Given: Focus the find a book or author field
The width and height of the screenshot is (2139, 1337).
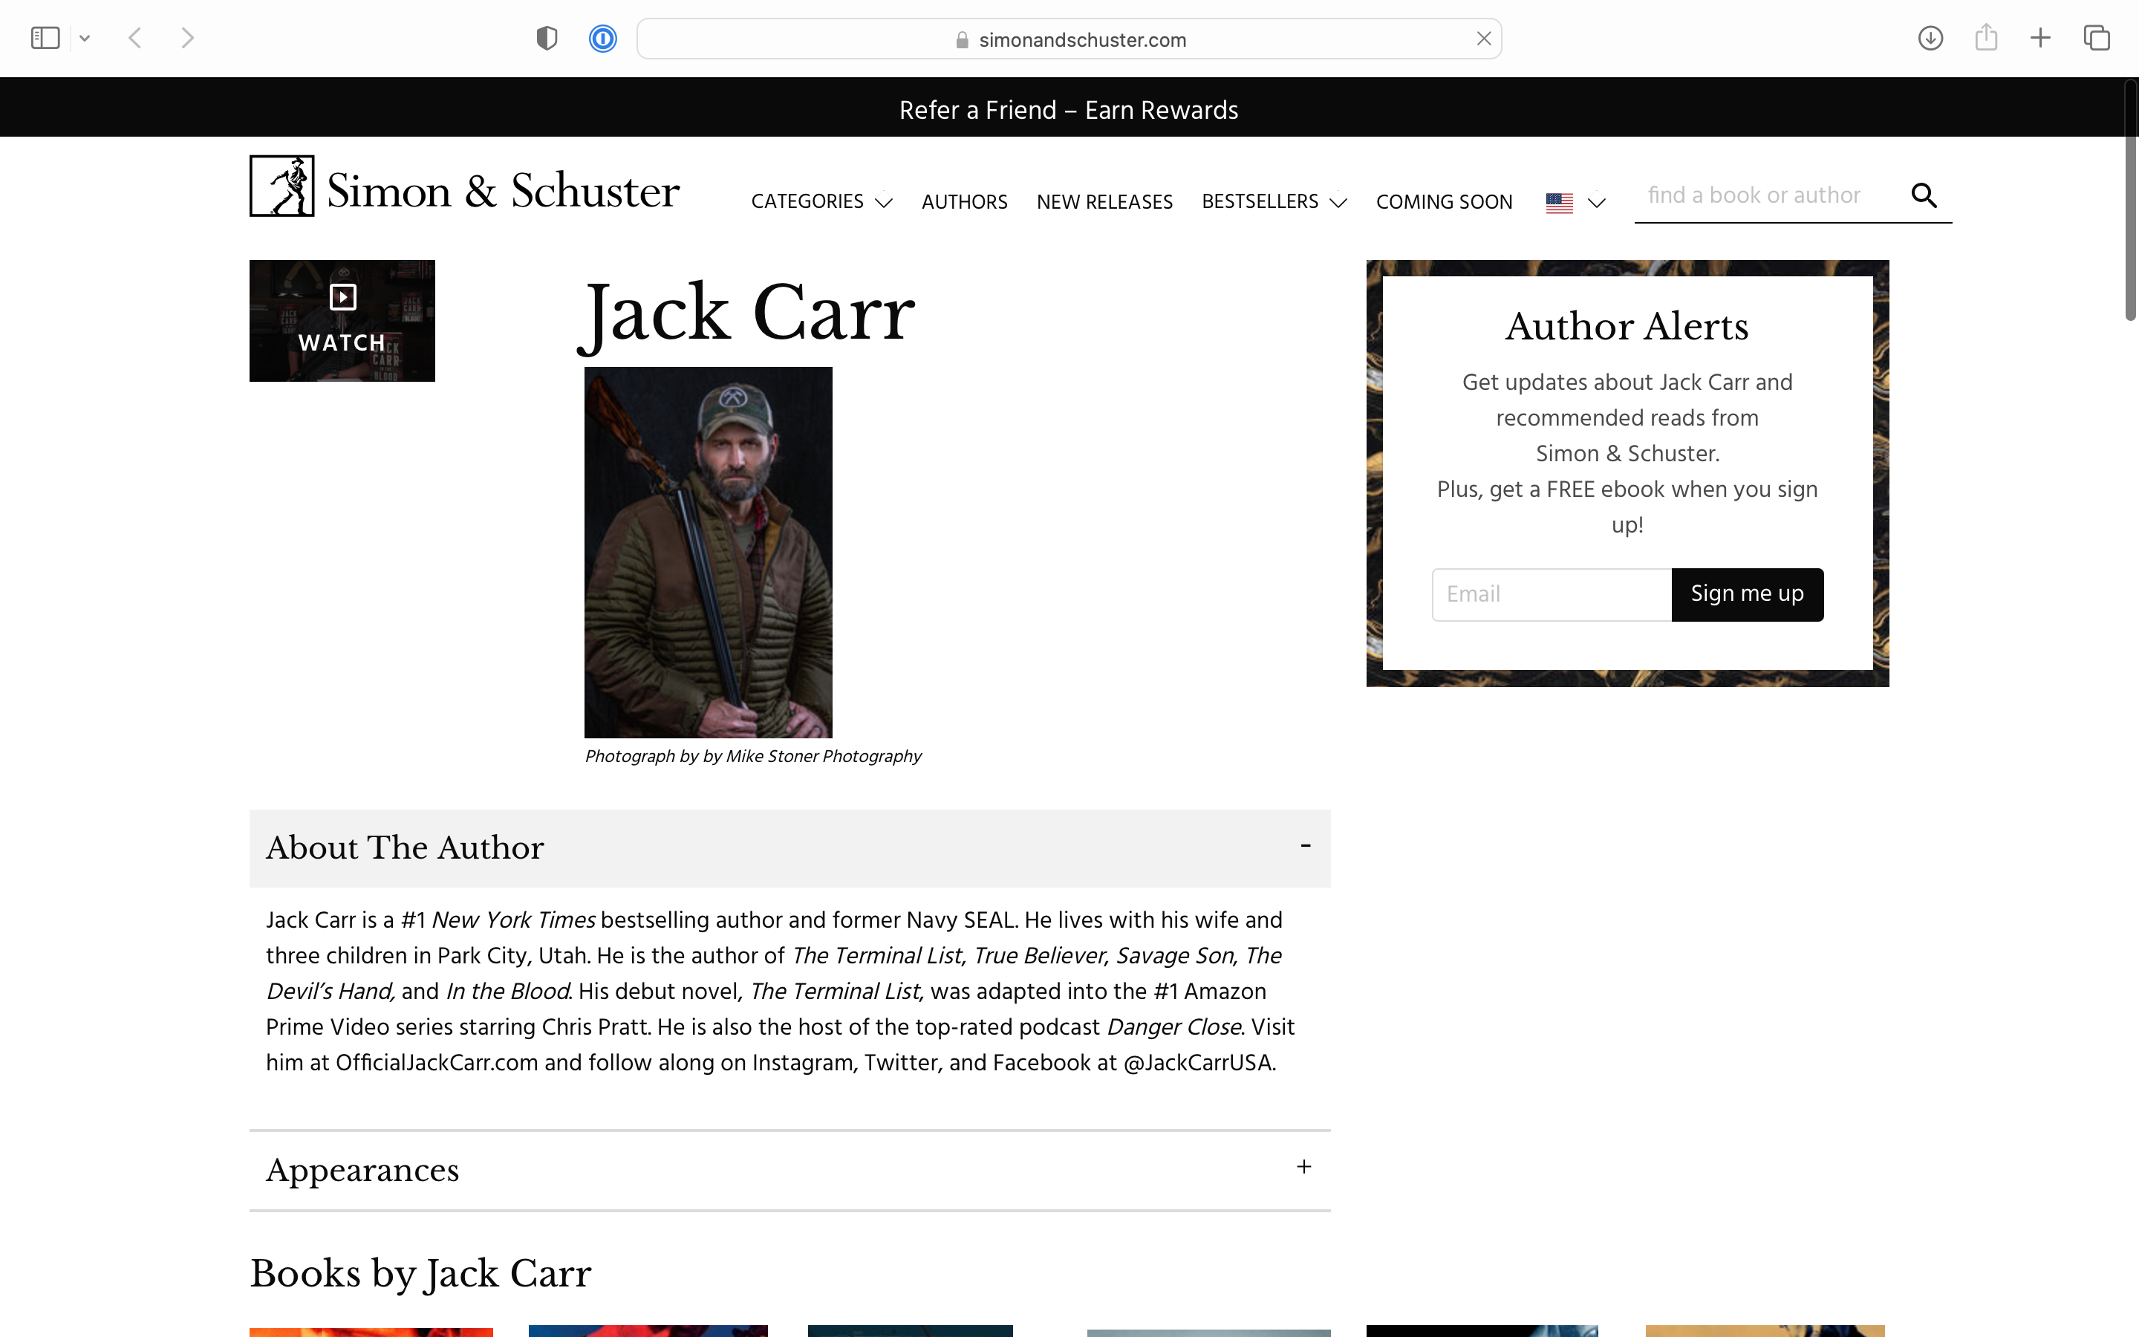Looking at the screenshot, I should 1767,195.
